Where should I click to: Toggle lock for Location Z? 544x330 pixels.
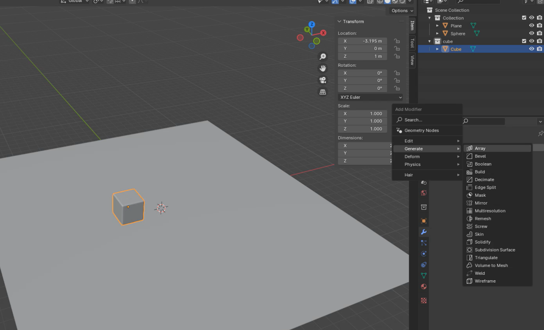point(397,56)
